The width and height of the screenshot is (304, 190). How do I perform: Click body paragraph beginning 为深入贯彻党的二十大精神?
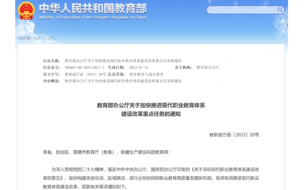(x=155, y=169)
